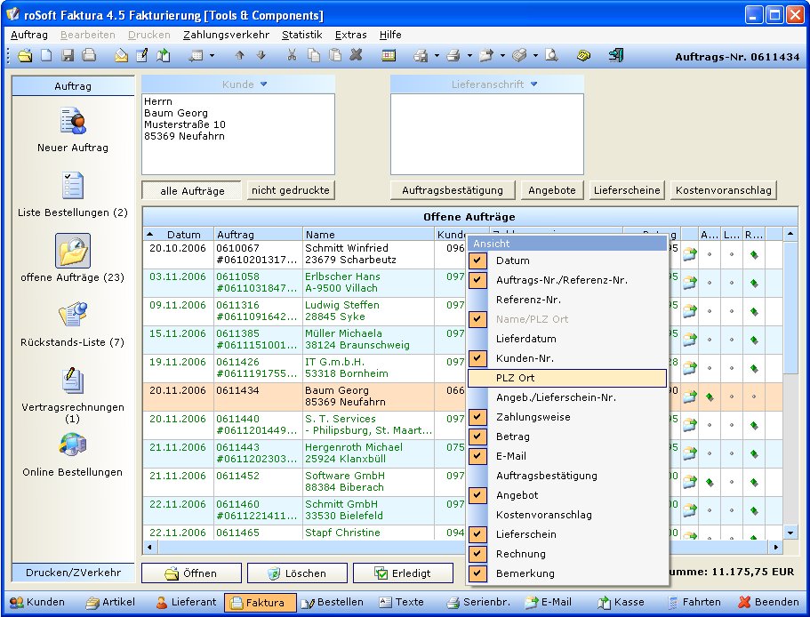810x617 pixels.
Task: Click the Online Bestellungen globe icon
Action: (x=72, y=445)
